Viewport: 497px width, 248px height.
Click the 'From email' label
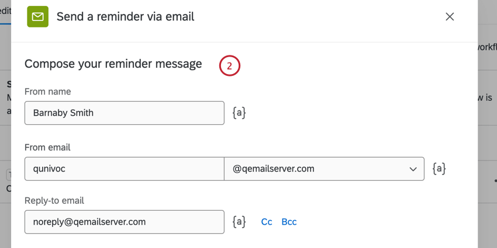(47, 147)
